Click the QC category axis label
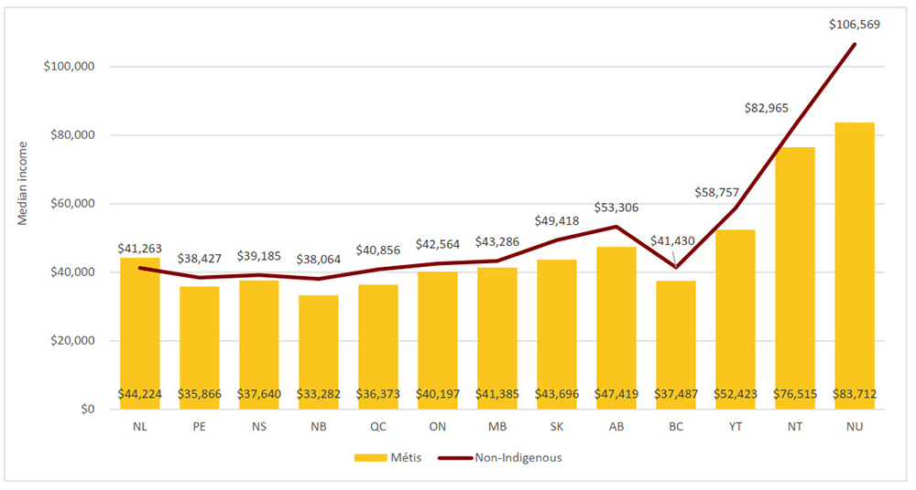 pos(377,426)
